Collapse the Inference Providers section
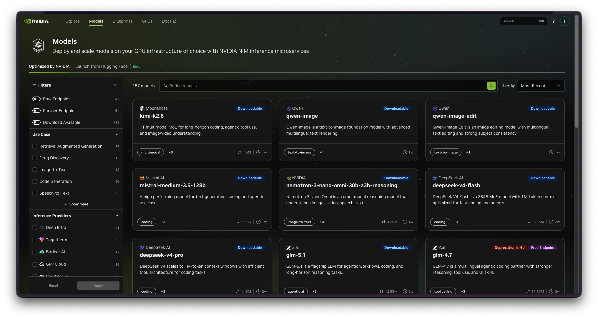 click(117, 216)
